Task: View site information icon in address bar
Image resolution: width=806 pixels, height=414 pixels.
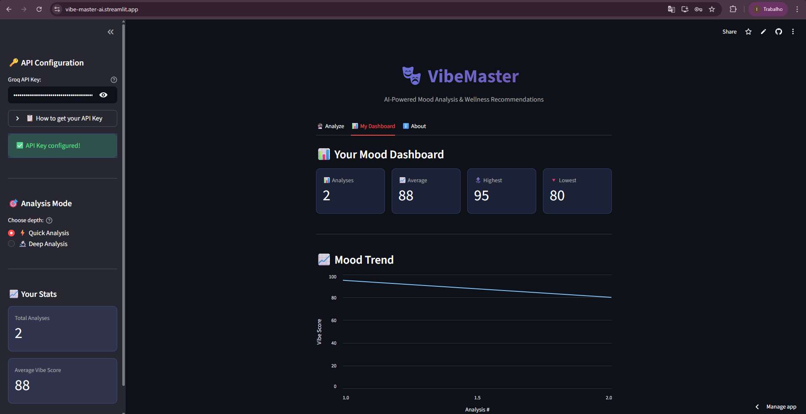Action: pos(58,9)
